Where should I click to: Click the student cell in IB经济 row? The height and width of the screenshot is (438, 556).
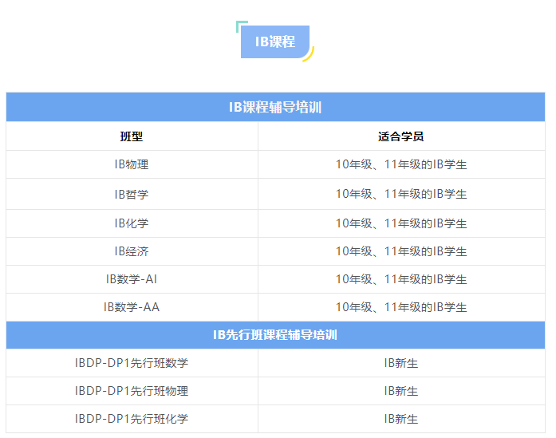point(401,251)
